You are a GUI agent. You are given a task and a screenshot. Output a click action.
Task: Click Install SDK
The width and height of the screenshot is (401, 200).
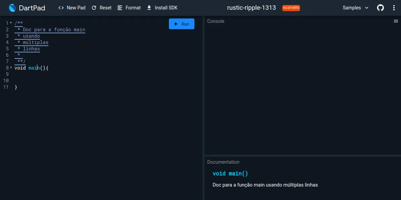tap(162, 8)
